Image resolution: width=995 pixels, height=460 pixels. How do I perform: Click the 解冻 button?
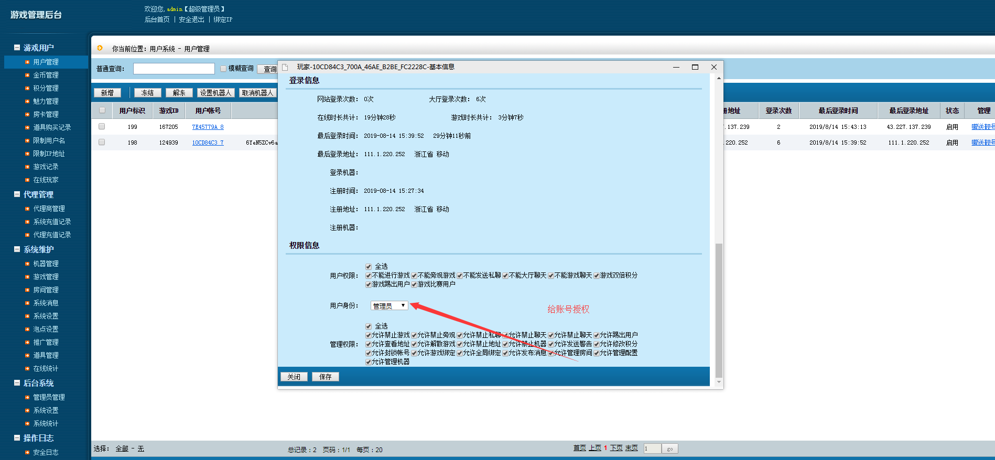(x=179, y=93)
